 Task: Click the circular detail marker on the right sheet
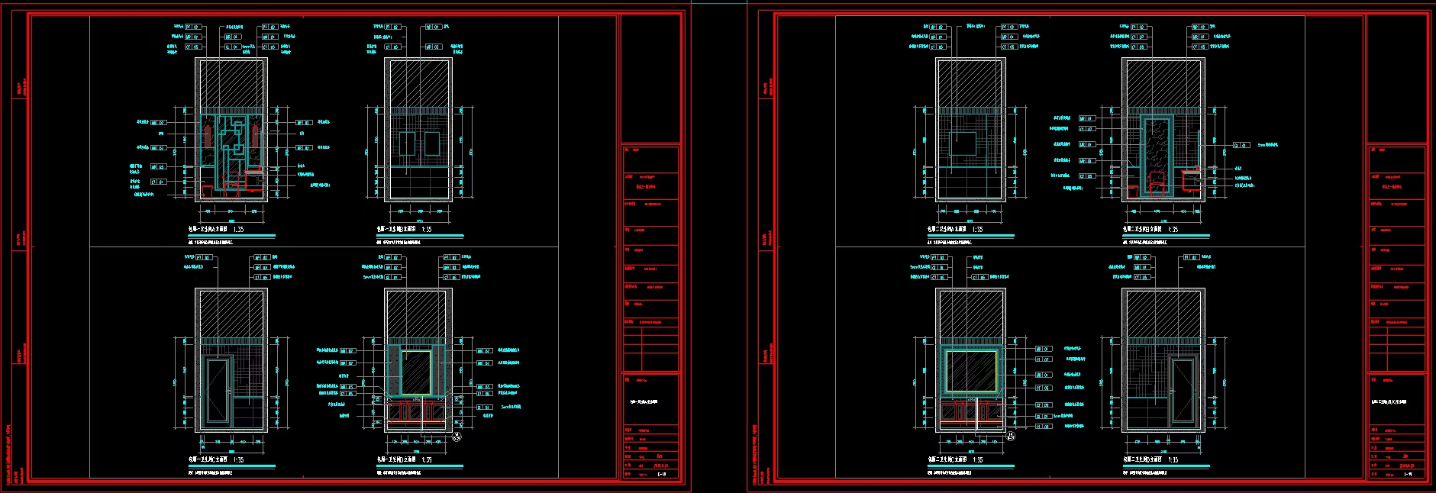pyautogui.click(x=1011, y=437)
